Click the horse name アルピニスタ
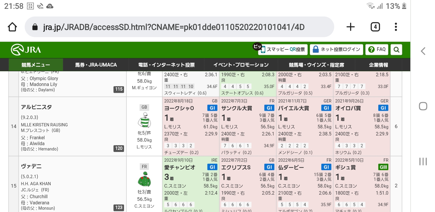 36,107
